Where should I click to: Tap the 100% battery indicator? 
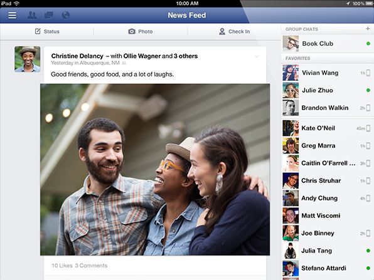coord(363,4)
